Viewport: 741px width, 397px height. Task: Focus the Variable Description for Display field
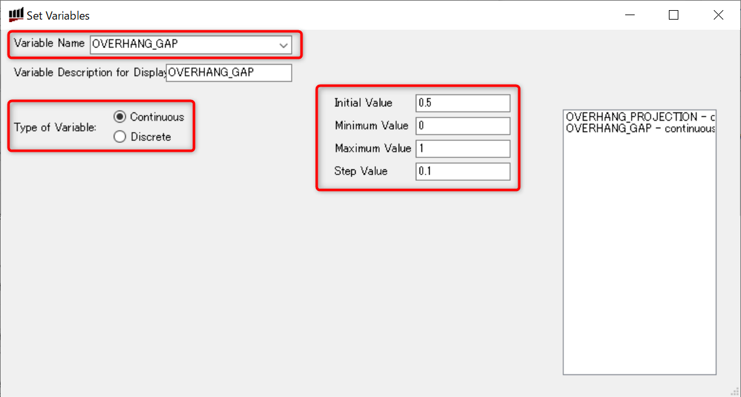coord(228,73)
